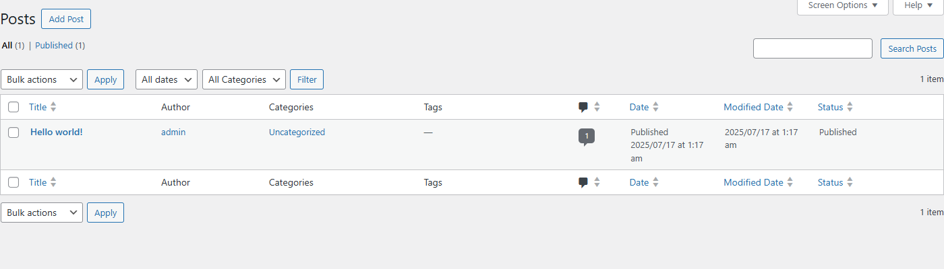Viewport: 944px width, 269px height.
Task: Open the Uncategorized category link
Action: [297, 132]
